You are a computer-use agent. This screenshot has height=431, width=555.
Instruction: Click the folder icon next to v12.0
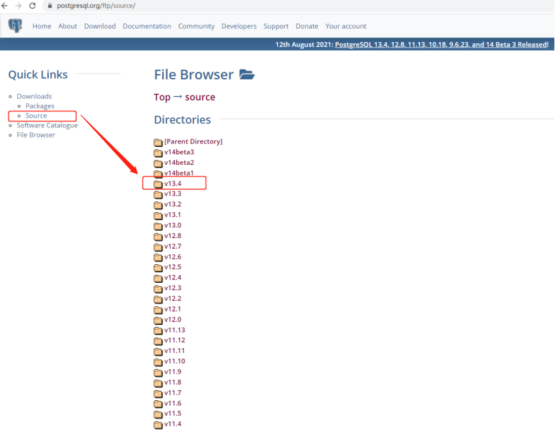tap(158, 320)
